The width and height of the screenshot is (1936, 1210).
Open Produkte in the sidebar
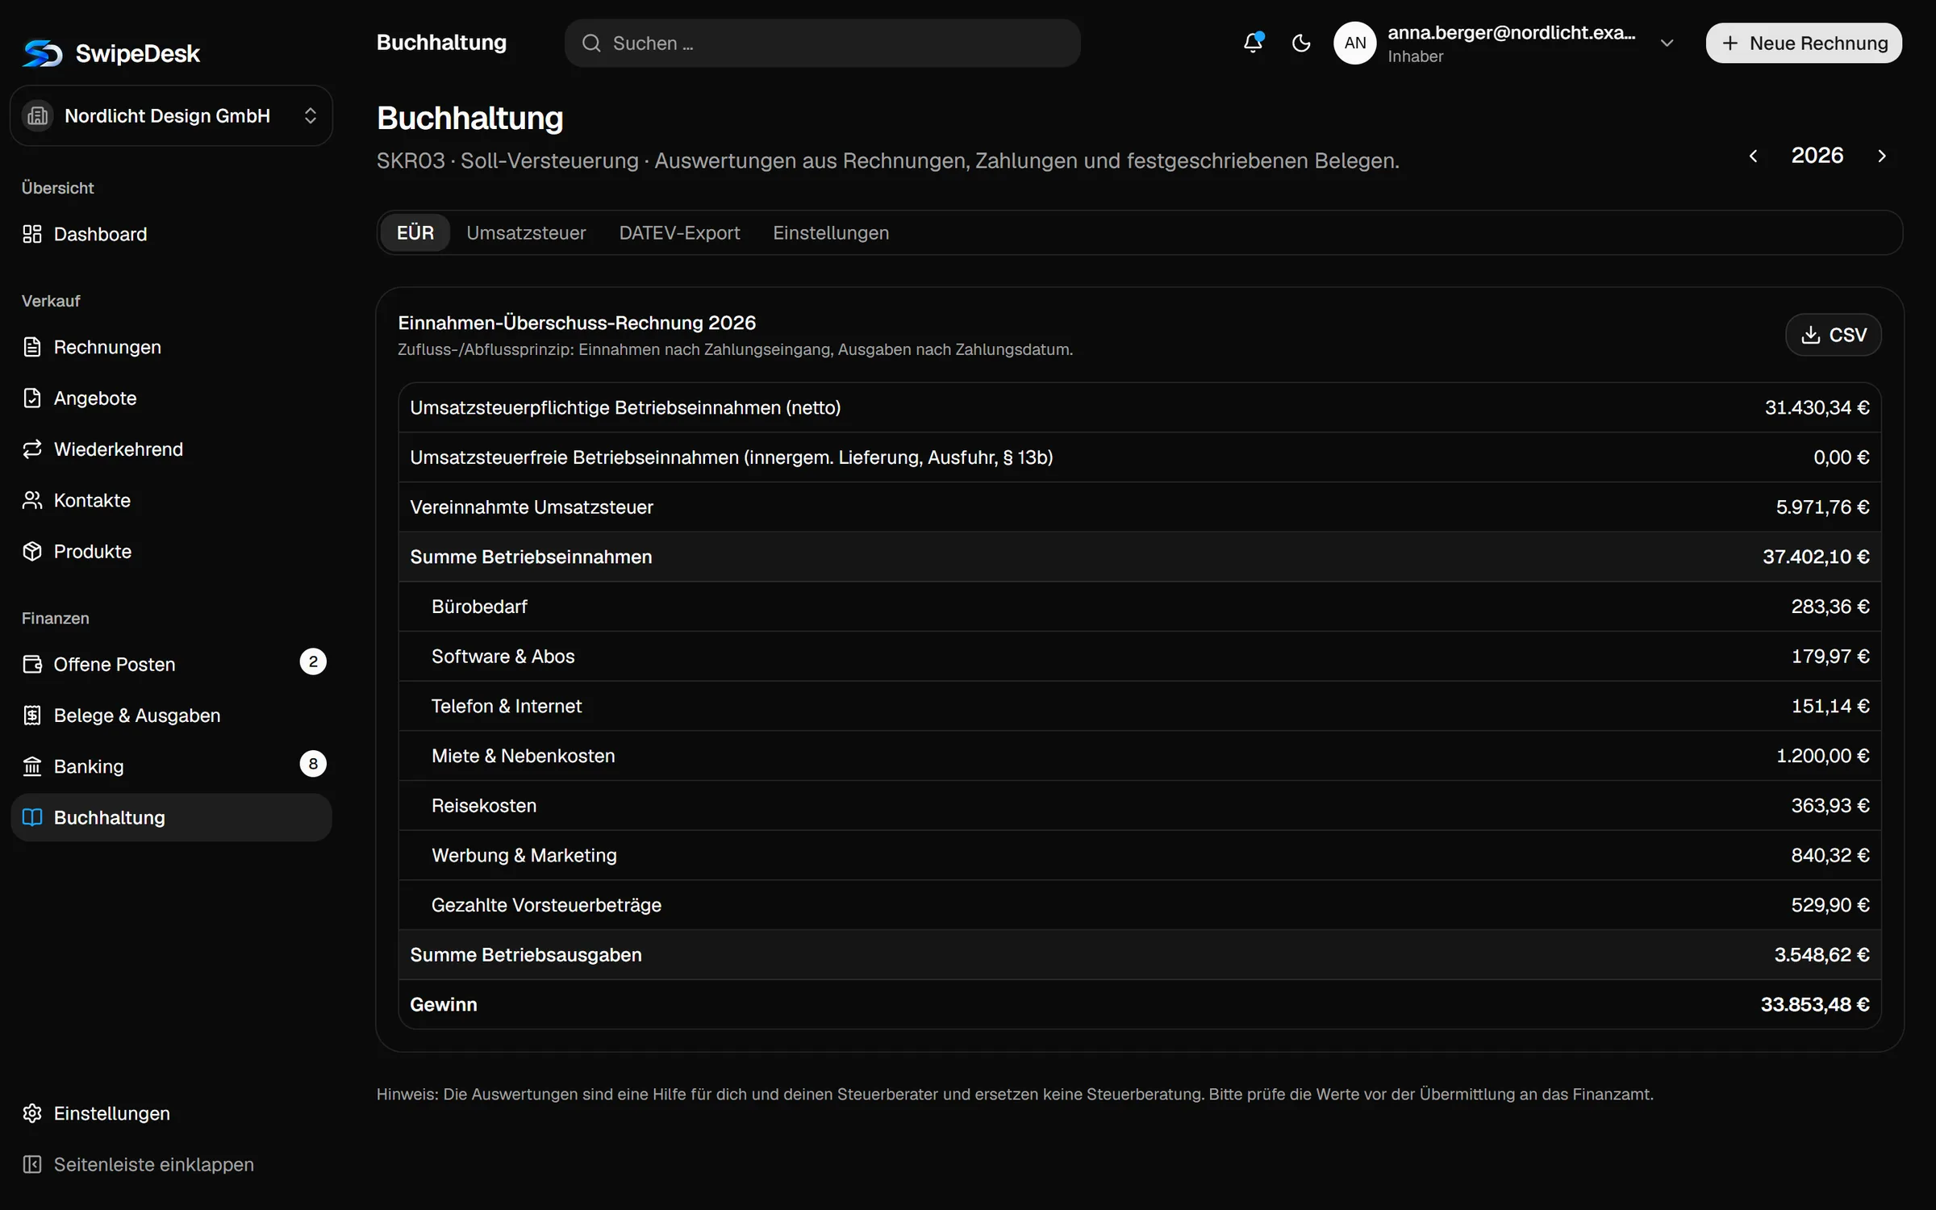(x=171, y=552)
